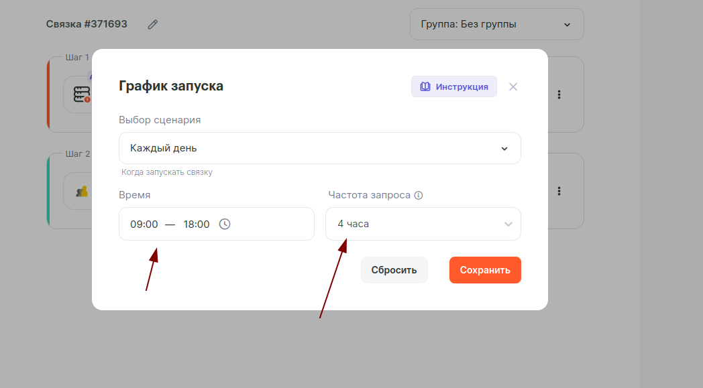Click the 18:00 end time value
The image size is (703, 388).
[197, 224]
